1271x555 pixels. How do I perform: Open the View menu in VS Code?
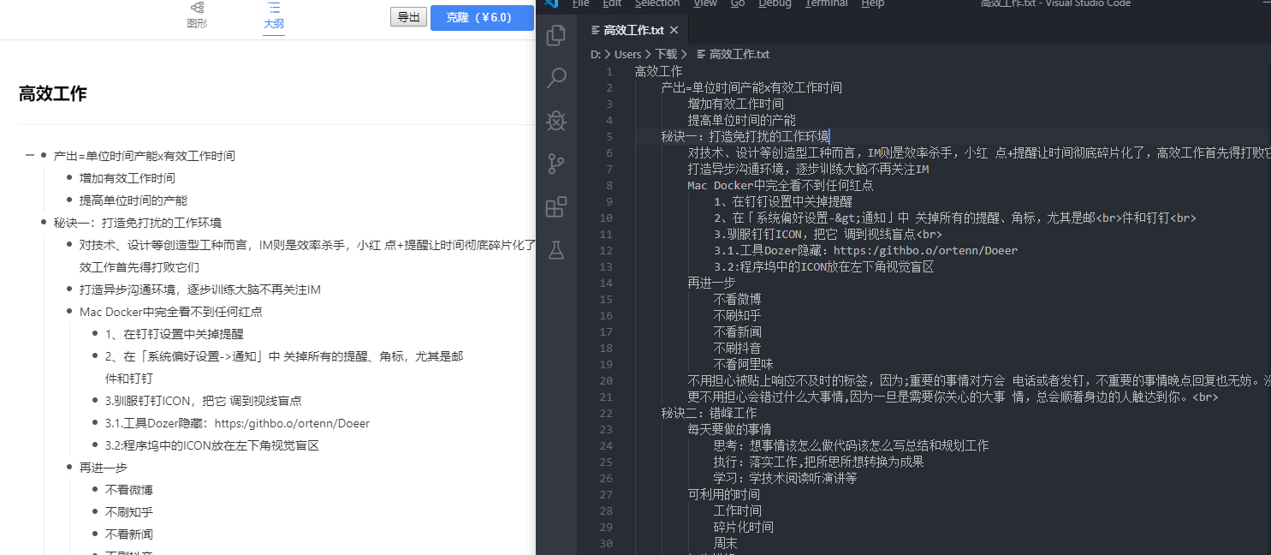[x=705, y=3]
